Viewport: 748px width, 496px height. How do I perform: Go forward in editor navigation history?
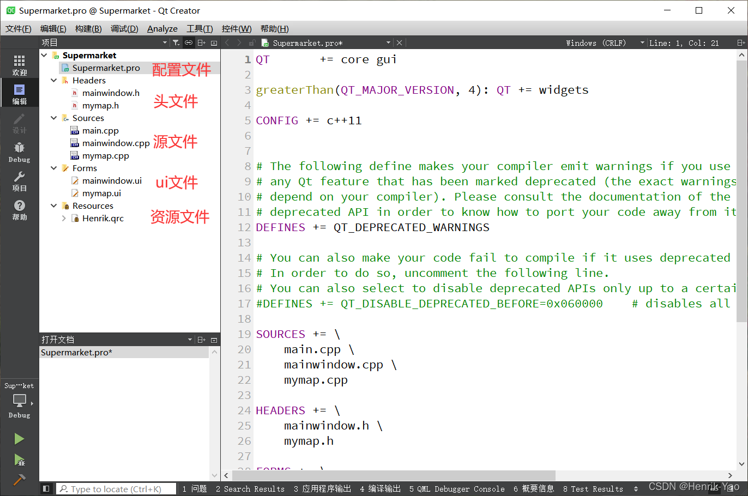tap(239, 43)
